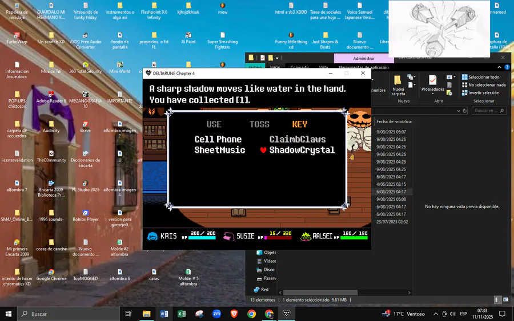
Task: Open Word from the taskbar
Action: tap(164, 314)
